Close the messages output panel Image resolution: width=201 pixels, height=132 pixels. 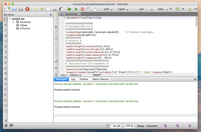pyautogui.click(x=195, y=79)
